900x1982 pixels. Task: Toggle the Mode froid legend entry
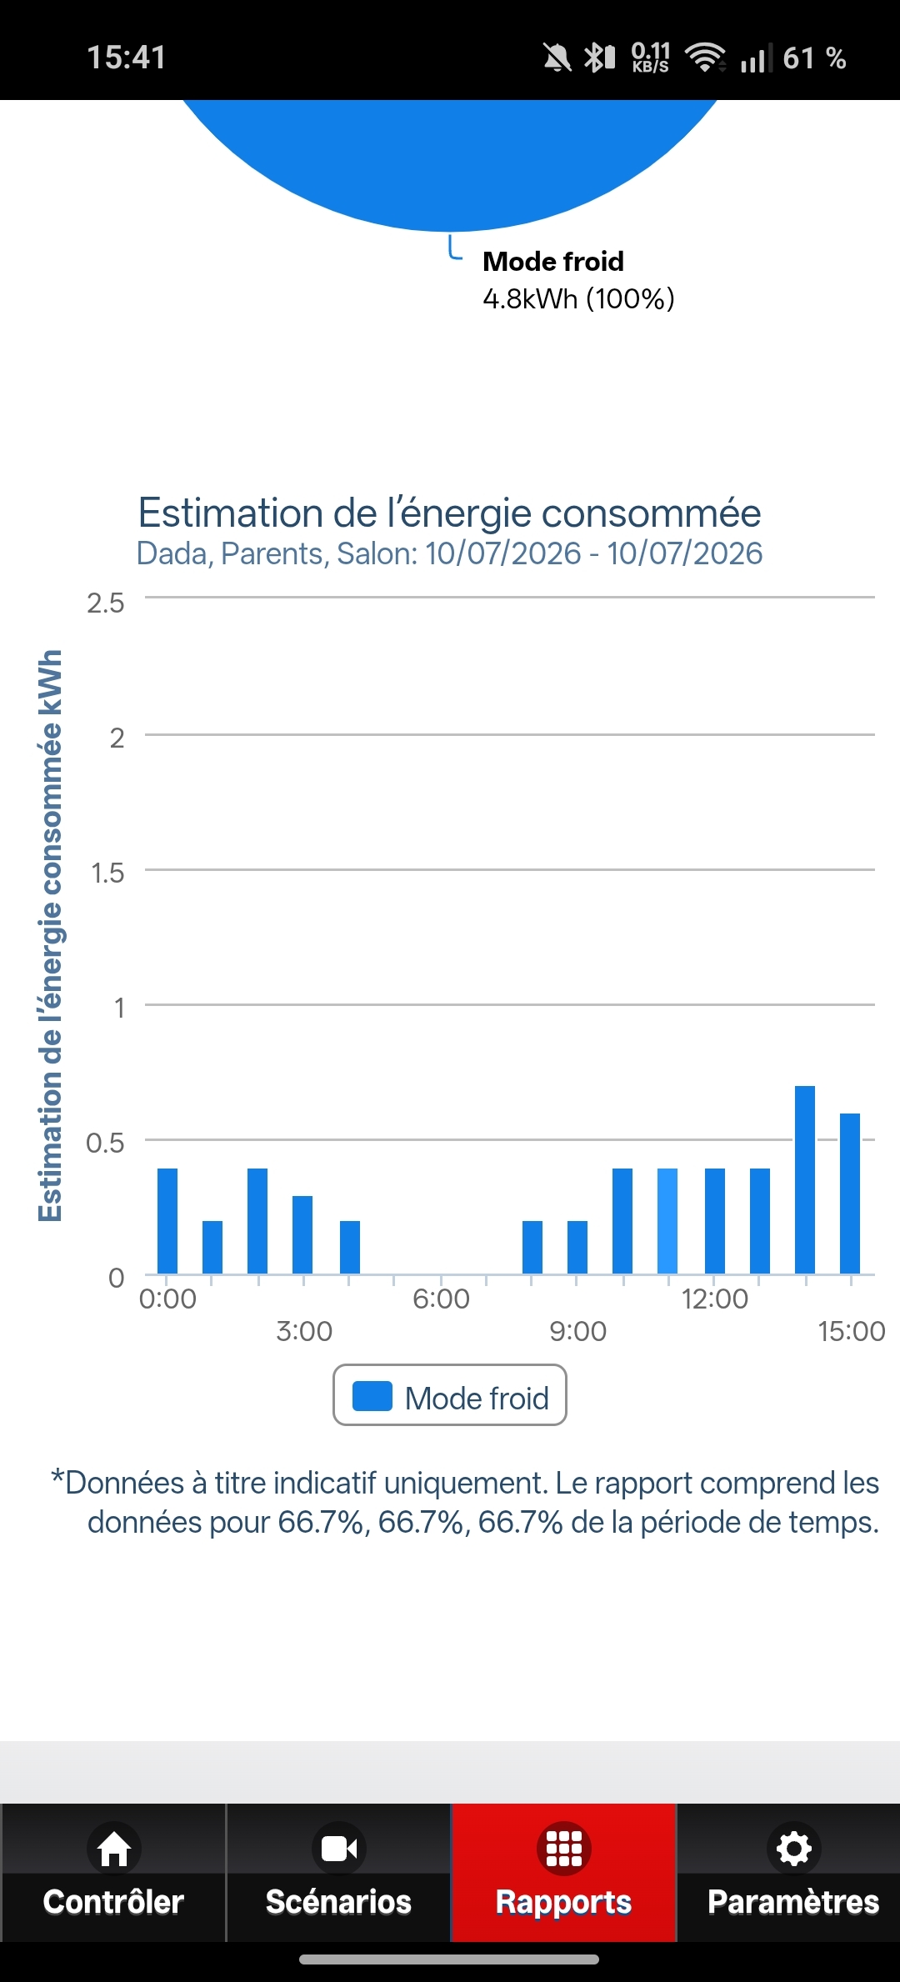coord(450,1394)
